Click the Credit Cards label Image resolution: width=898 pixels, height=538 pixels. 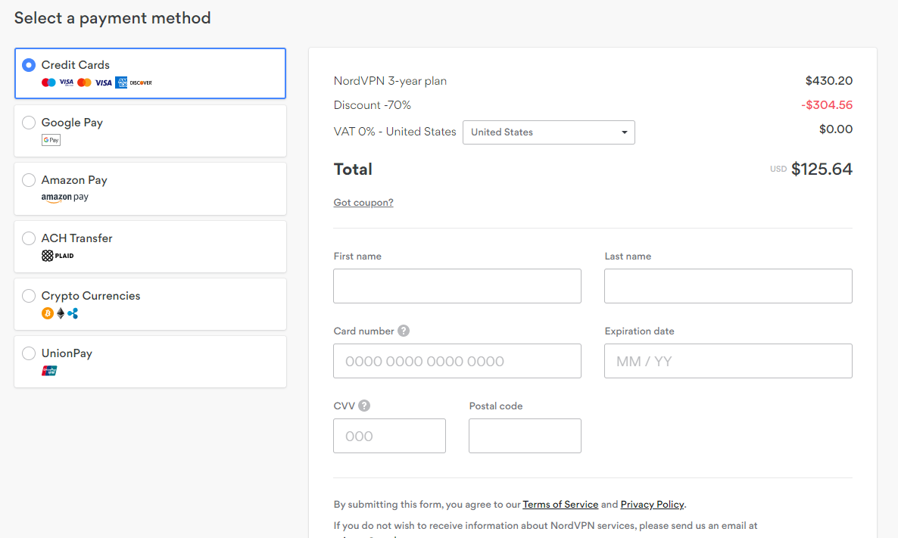click(x=75, y=64)
